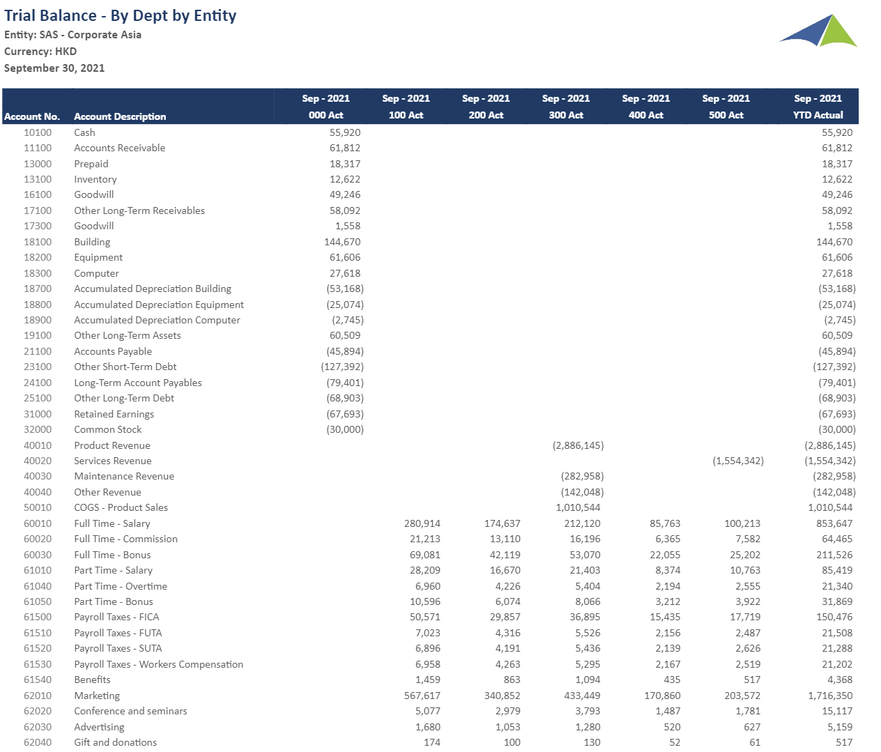
Task: Select Services Revenue 500 Act value (1,554,342)
Action: tap(738, 461)
